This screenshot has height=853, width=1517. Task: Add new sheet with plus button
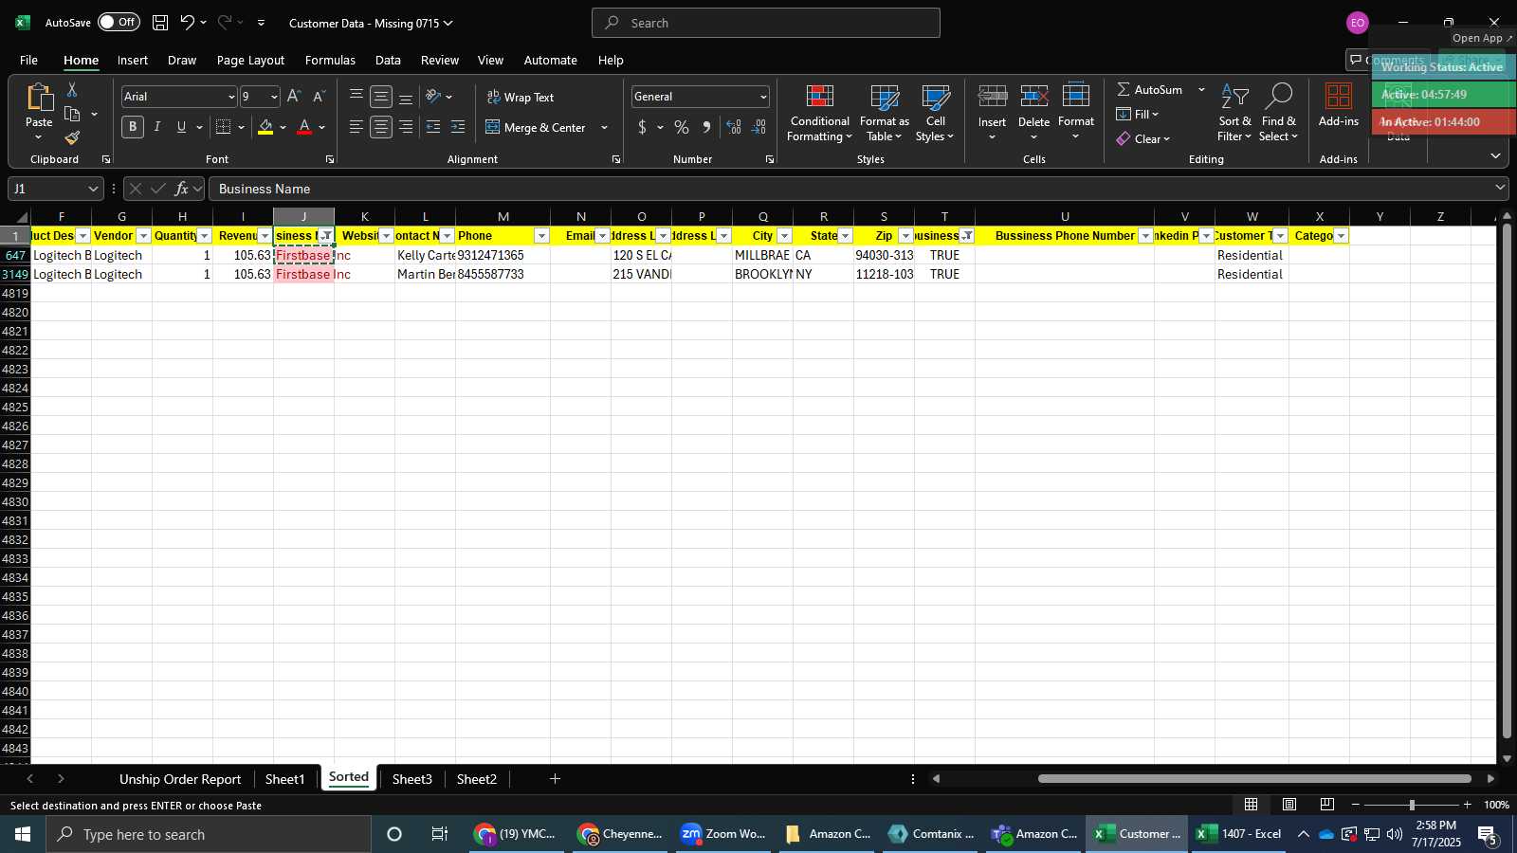coord(555,779)
